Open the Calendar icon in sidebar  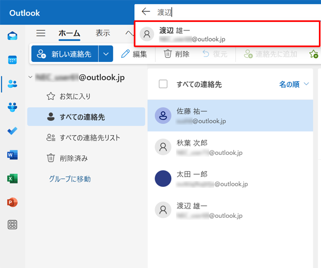(12, 60)
